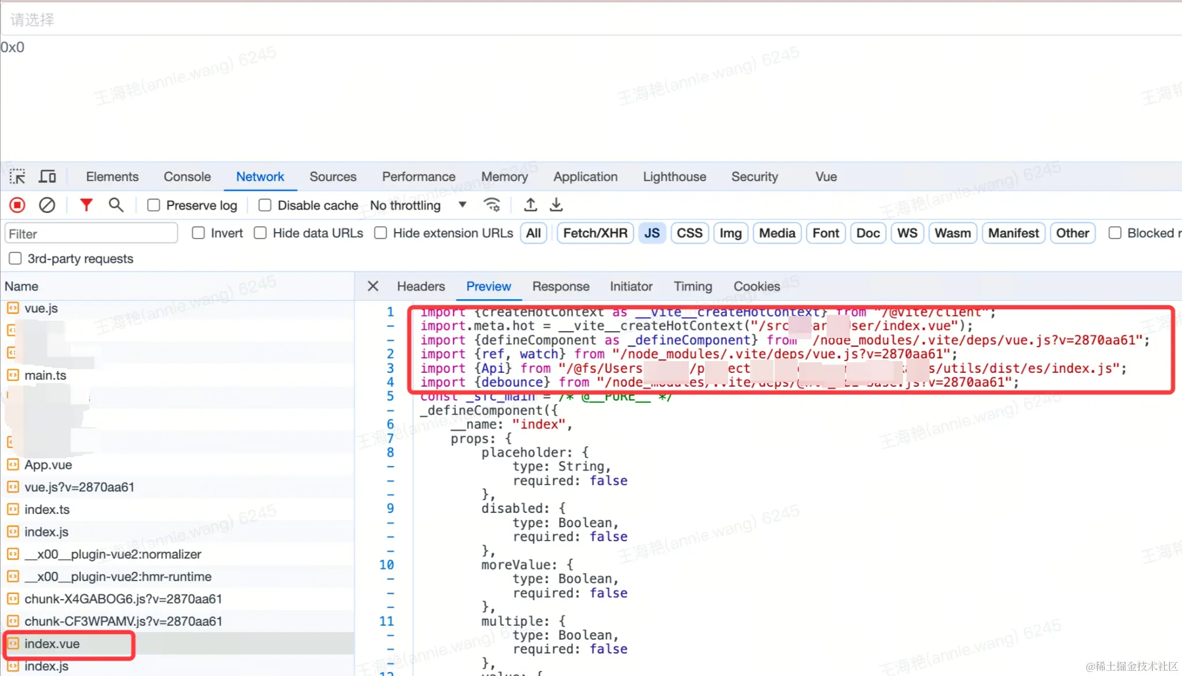The image size is (1182, 676).
Task: Toggle the red filter funnel icon
Action: [86, 205]
